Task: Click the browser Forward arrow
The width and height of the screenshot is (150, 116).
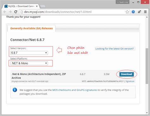Action: point(10,12)
